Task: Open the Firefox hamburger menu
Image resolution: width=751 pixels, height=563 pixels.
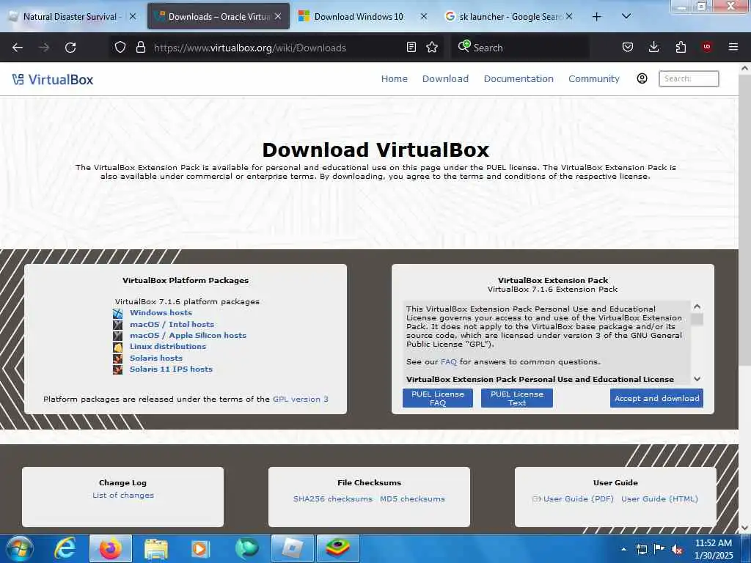Action: (x=733, y=47)
